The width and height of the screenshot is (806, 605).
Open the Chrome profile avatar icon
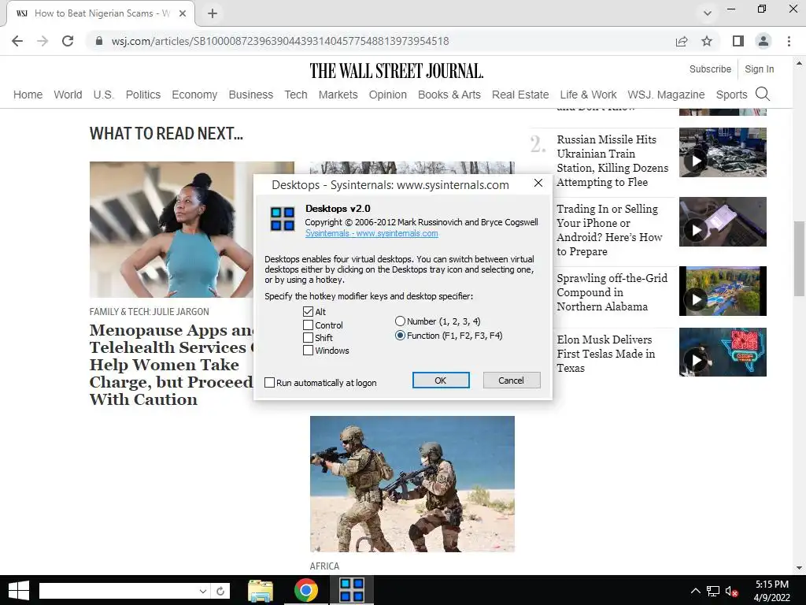[x=763, y=41]
